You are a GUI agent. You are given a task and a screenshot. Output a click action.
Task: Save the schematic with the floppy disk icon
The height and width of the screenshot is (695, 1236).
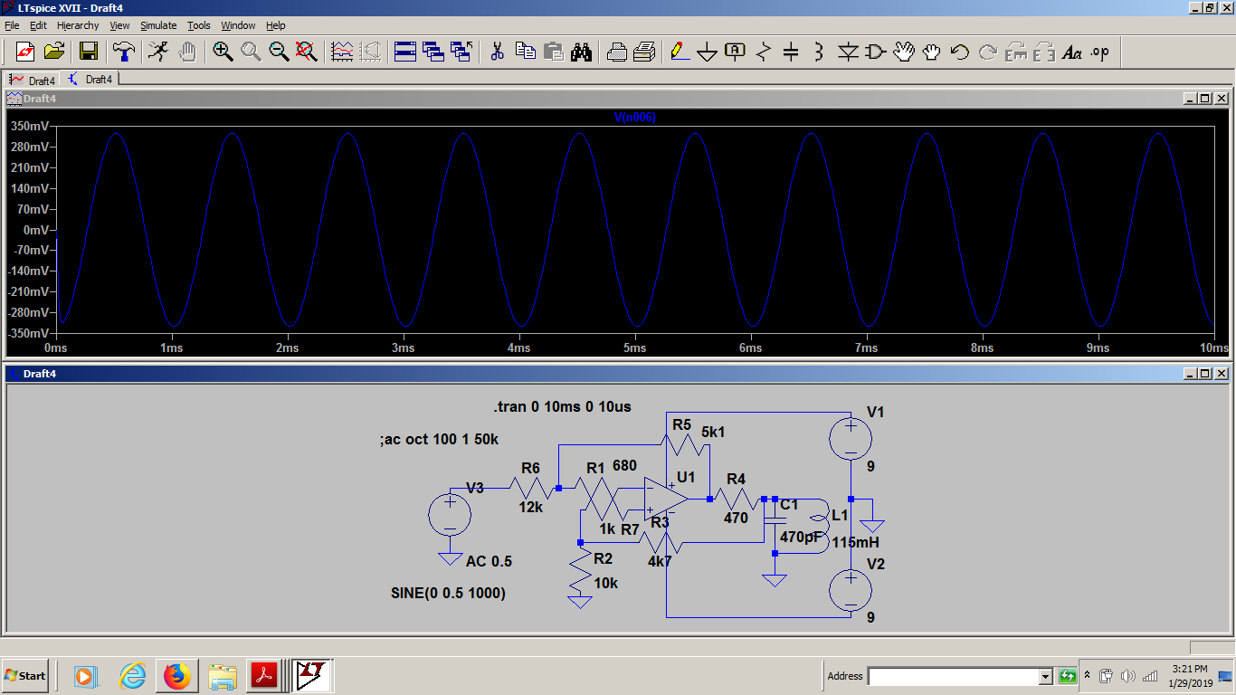point(89,52)
